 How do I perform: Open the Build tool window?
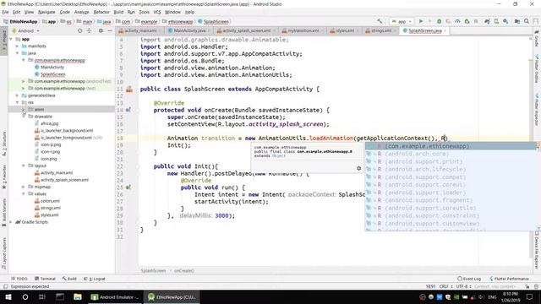coord(69,279)
